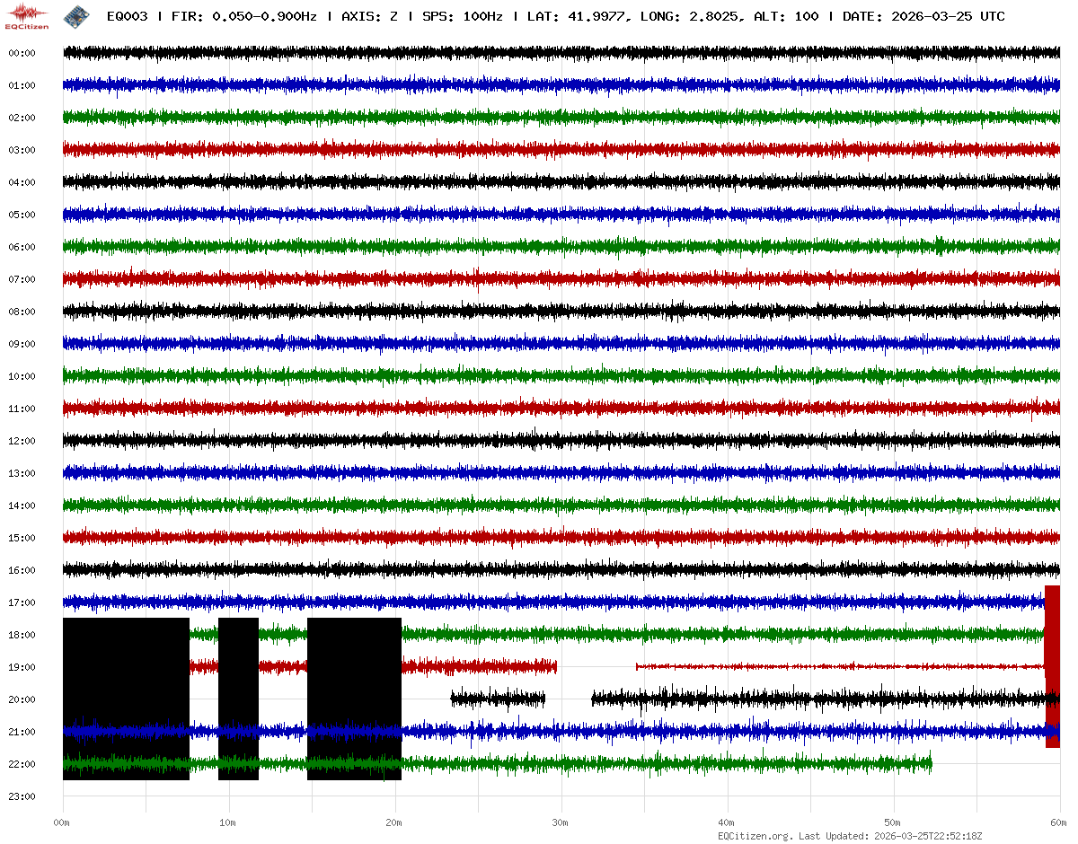Click the 00m tick on the minute axis
Viewport: 1078px width, 844px height.
62,822
